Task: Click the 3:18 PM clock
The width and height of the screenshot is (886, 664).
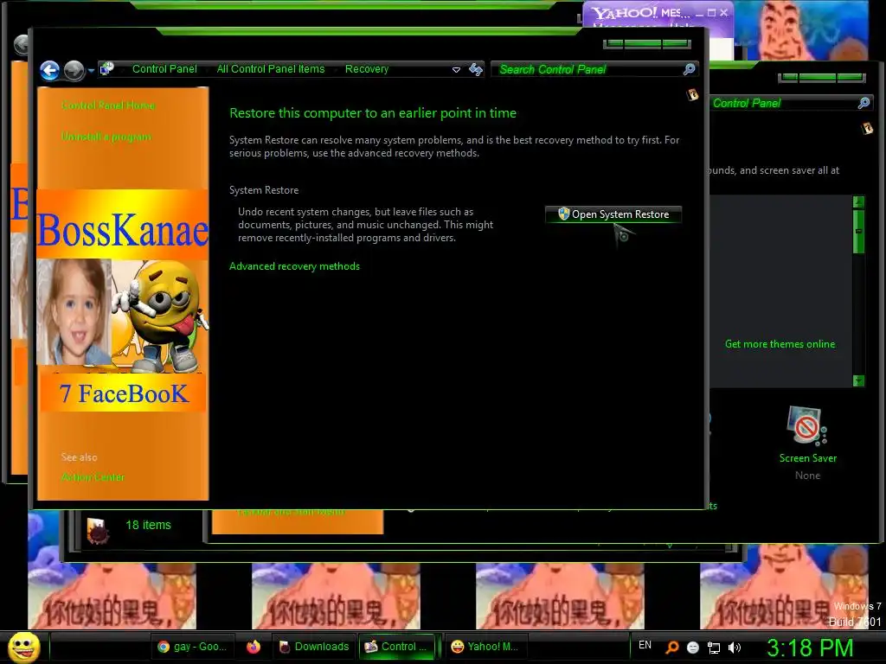Action: click(x=810, y=648)
